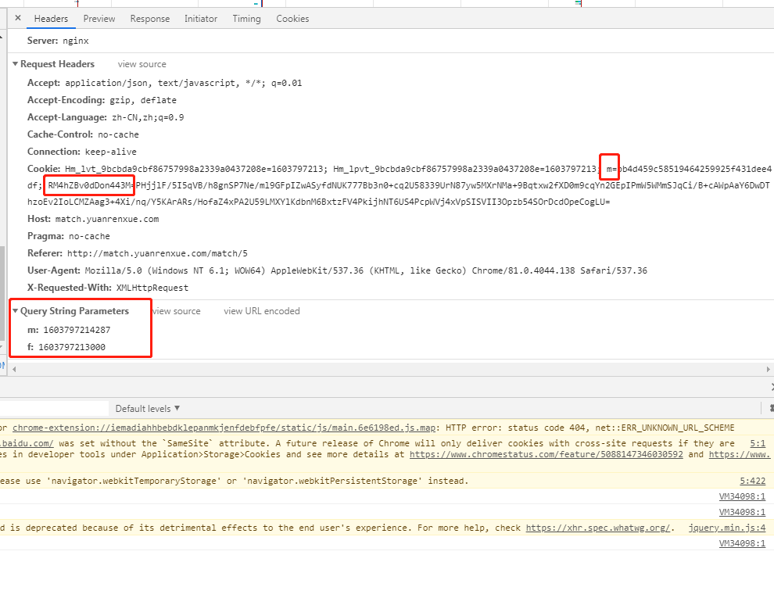The height and width of the screenshot is (605, 774).
Task: Collapse the Query String Parameters section
Action: [x=16, y=311]
